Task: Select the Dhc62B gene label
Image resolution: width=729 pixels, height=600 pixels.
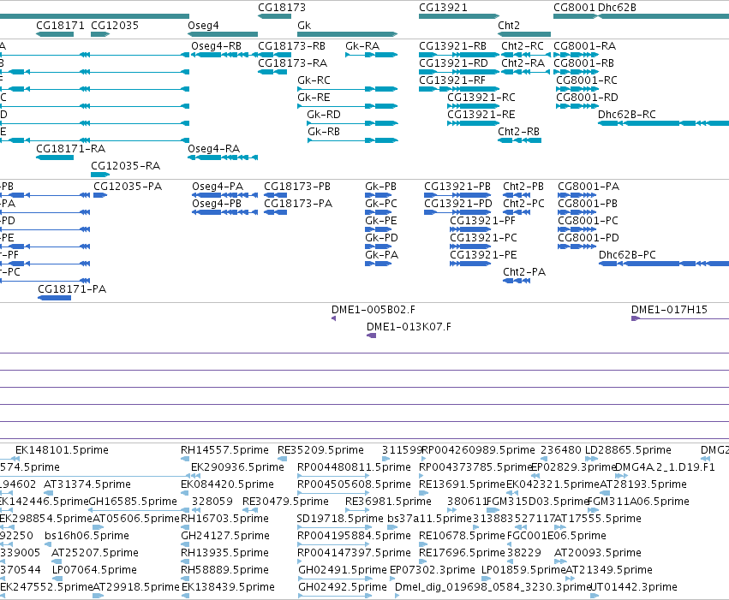Action: 617,8
